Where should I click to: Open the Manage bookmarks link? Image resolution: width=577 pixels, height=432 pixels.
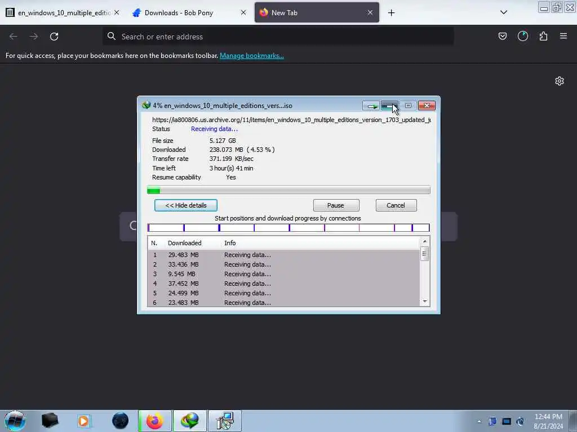pos(252,56)
